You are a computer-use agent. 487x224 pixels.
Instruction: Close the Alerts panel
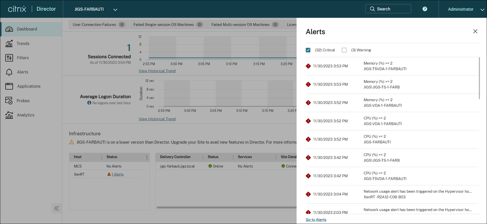475,31
